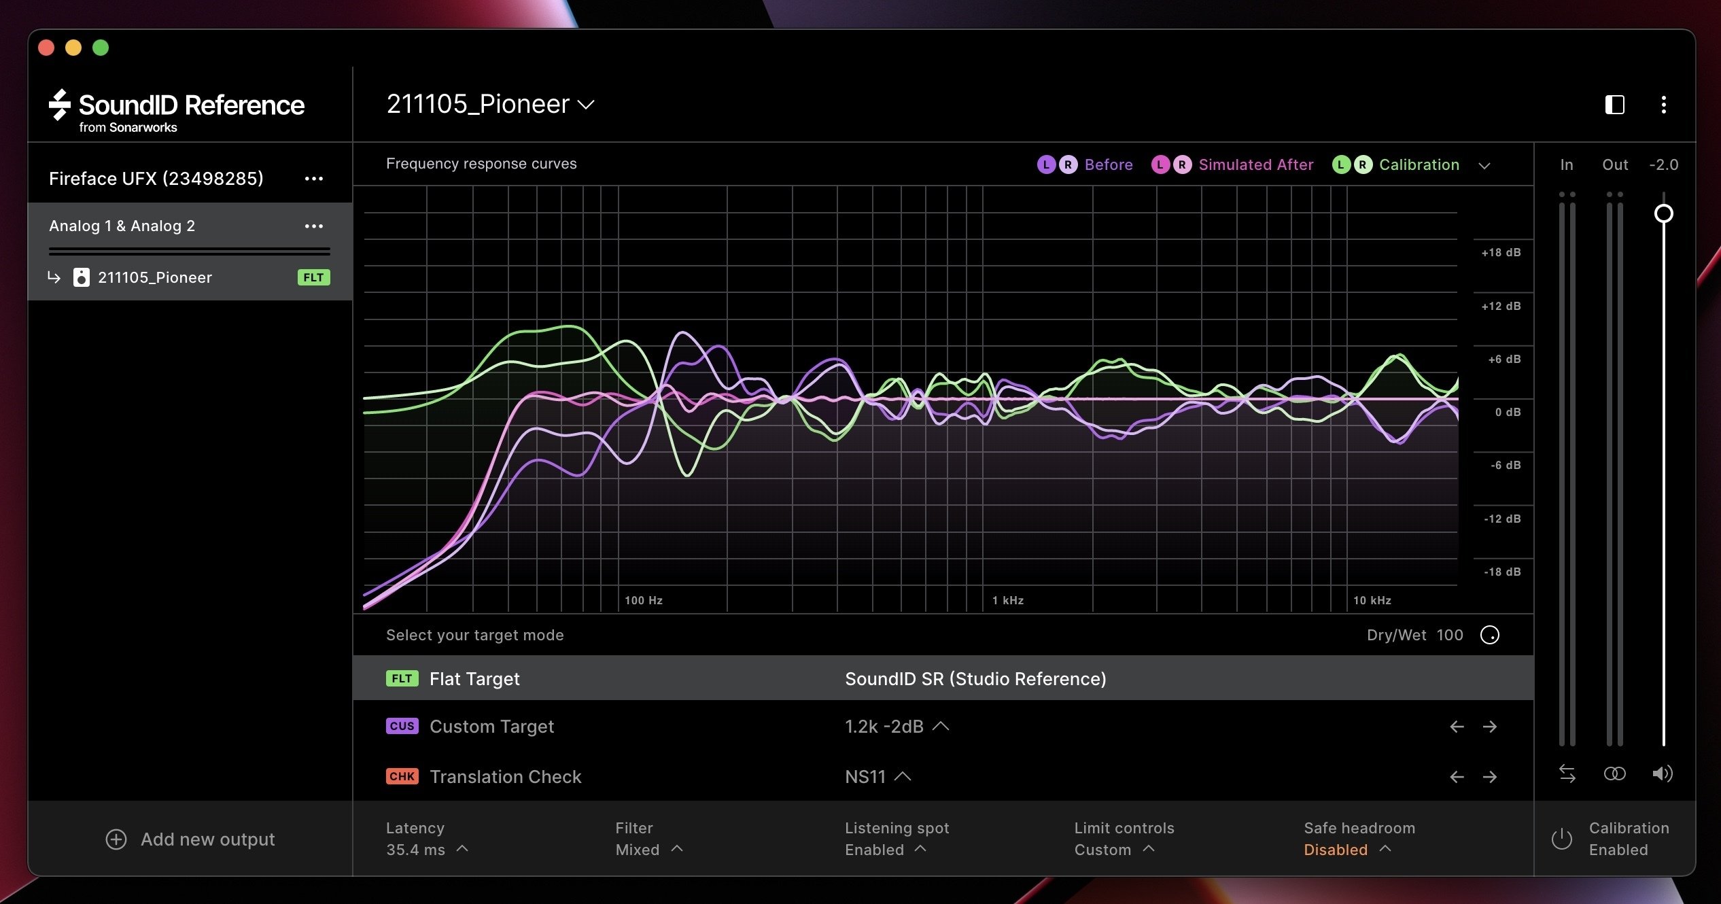Viewport: 1721px width, 904px height.
Task: Click the FLT badge on 211105_Pioneer row
Action: coord(313,277)
